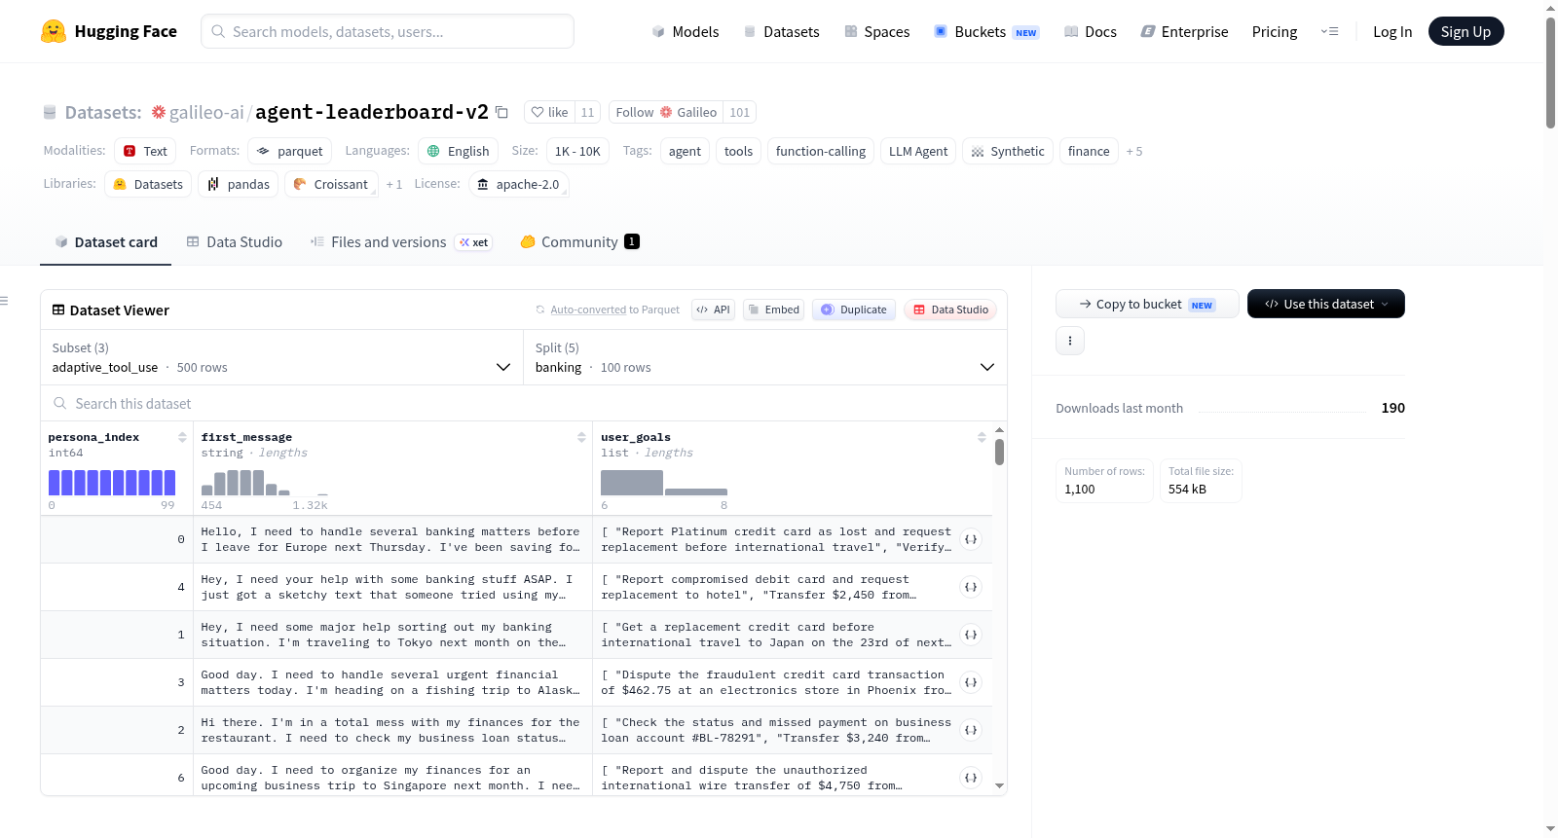Viewport: 1558px width, 838px height.
Task: Open the left sidebar toggle icon
Action: [x=4, y=301]
